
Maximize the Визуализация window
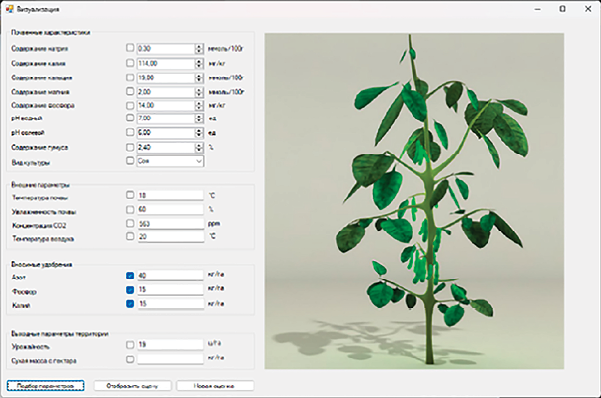click(563, 8)
